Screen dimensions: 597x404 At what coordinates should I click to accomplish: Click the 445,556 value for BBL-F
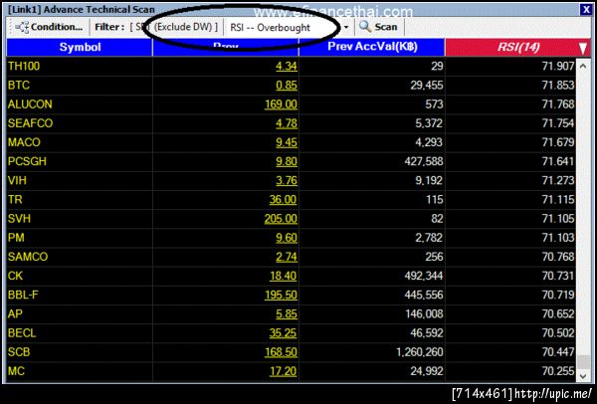pos(424,295)
